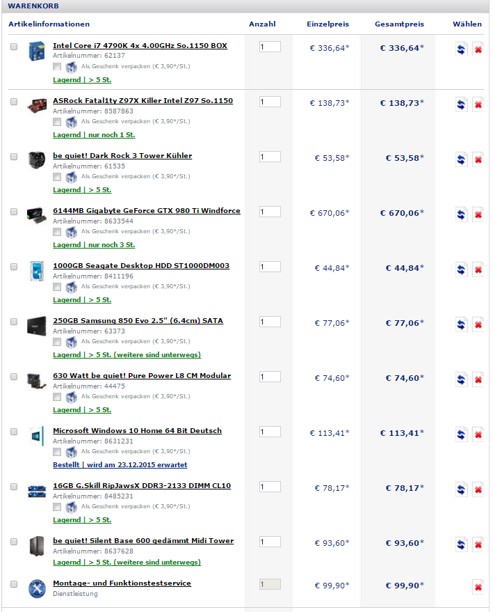Click the refresh icon for Intel Core i7 row
Screen dimensions: 493x612
[461, 49]
